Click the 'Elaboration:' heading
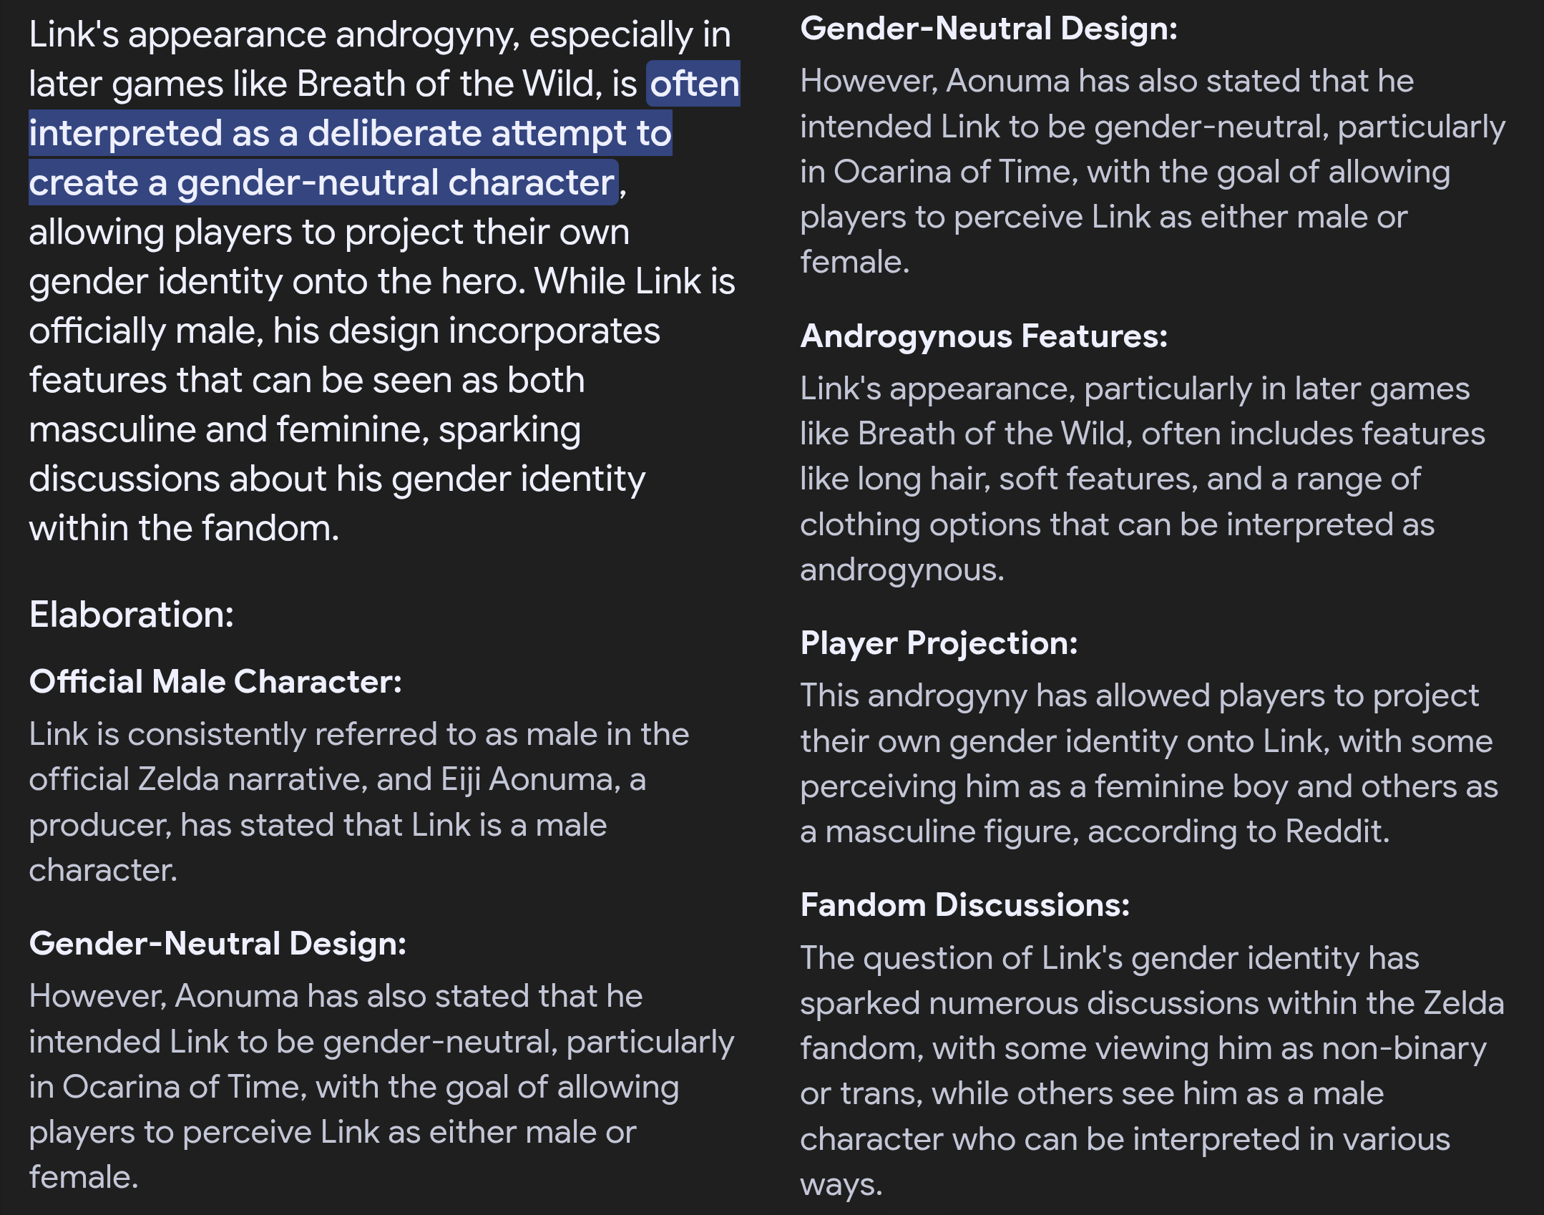 (x=132, y=615)
